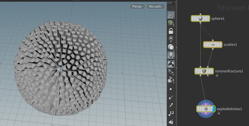Select the scatter1 node

pyautogui.click(x=213, y=45)
